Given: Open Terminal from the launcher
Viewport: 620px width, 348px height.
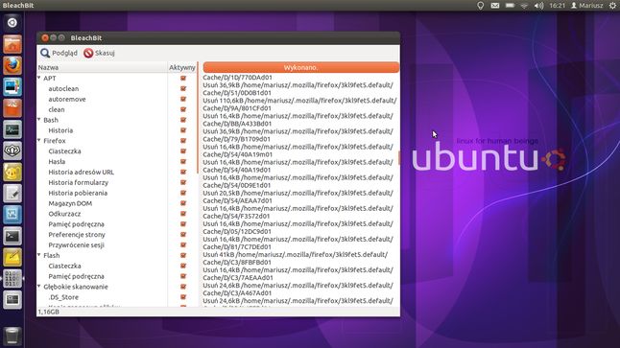Looking at the screenshot, I should (x=12, y=236).
